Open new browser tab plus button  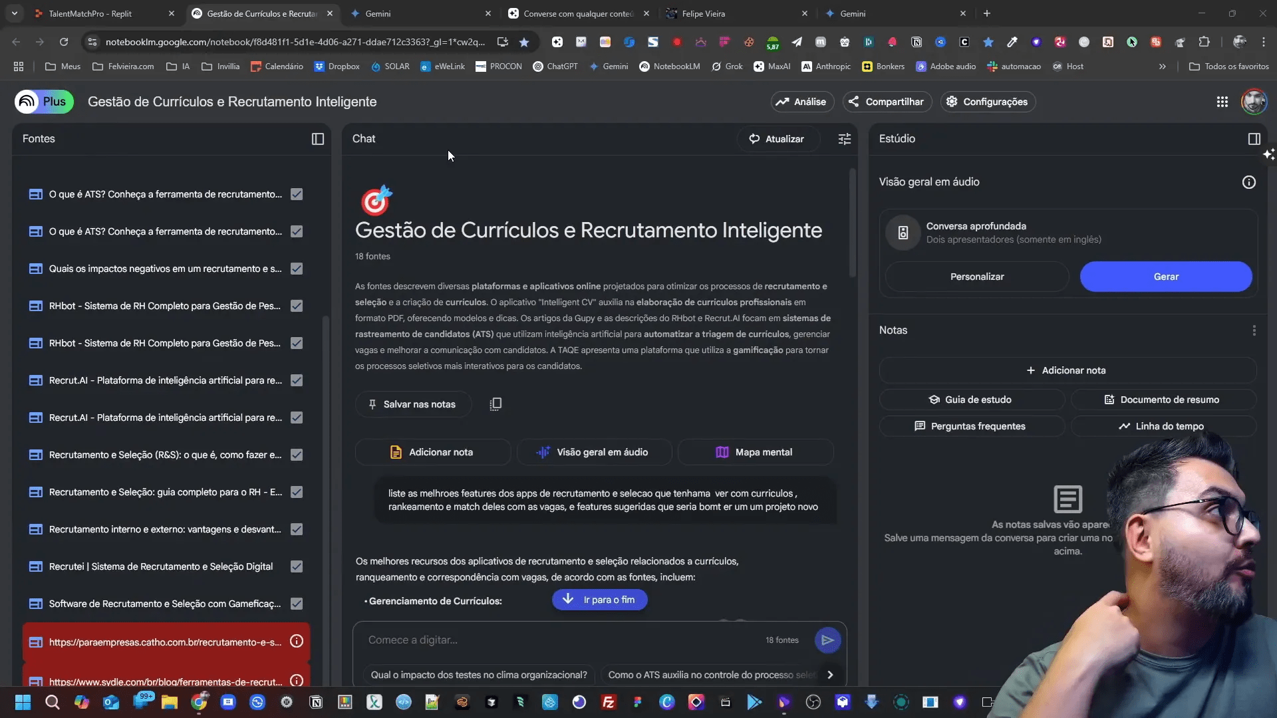(987, 13)
